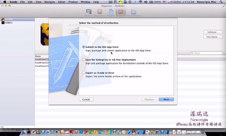Click the Previous button
The height and width of the screenshot is (136, 226).
coord(149,99)
